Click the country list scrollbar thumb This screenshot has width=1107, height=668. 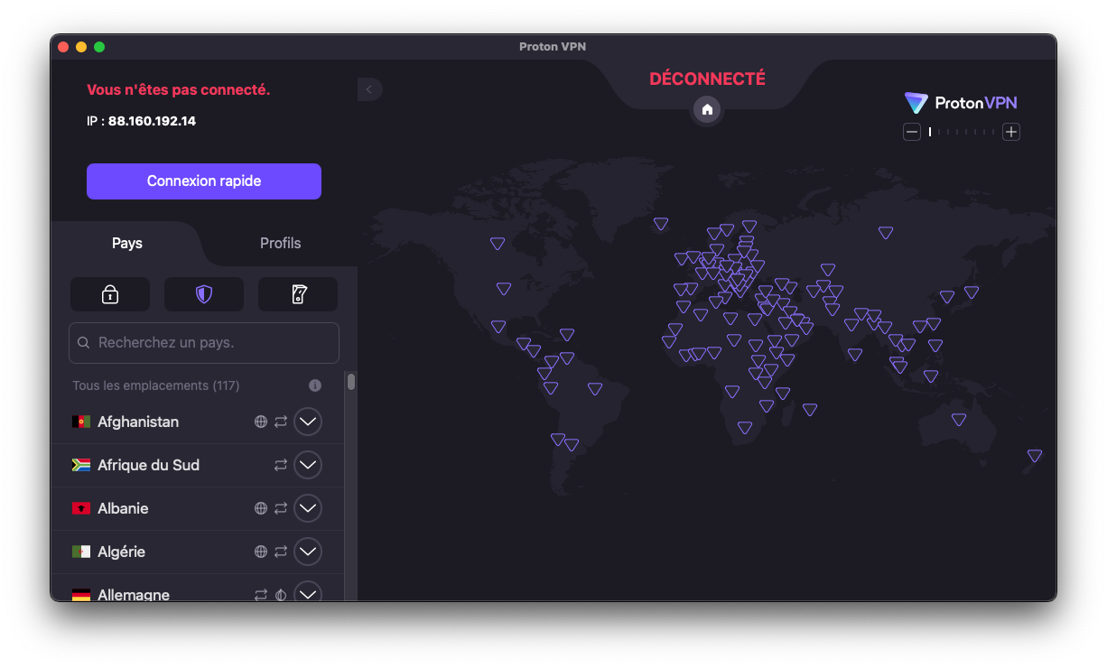[351, 381]
